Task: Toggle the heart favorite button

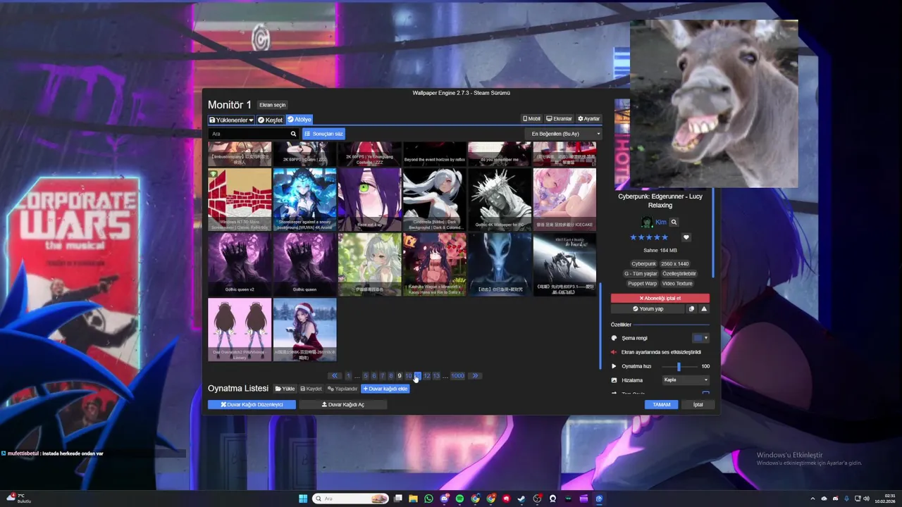Action: [686, 237]
